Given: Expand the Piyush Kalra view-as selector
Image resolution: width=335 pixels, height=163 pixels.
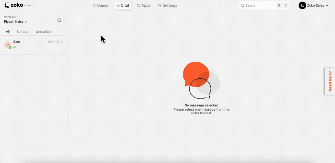Looking at the screenshot, I should pos(15,22).
